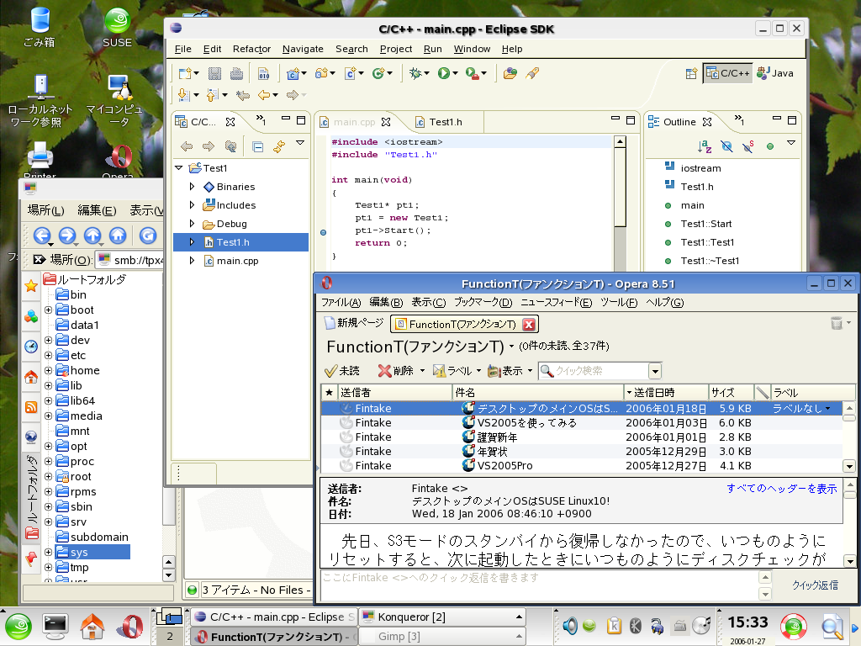Click the クイック返信 button in Opera
The width and height of the screenshot is (861, 646).
pos(815,585)
